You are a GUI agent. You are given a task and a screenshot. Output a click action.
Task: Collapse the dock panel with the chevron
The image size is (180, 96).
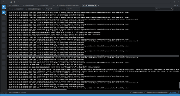[x=178, y=5]
